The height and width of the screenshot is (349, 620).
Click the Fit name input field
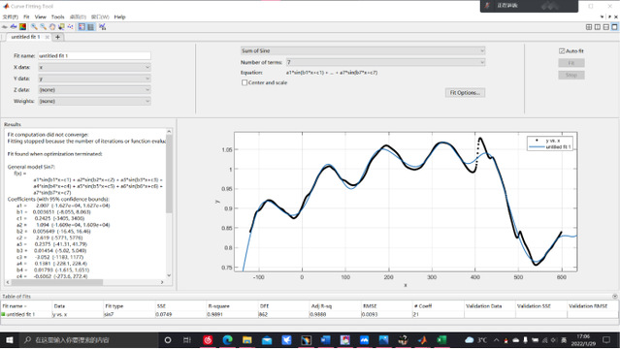(x=94, y=55)
